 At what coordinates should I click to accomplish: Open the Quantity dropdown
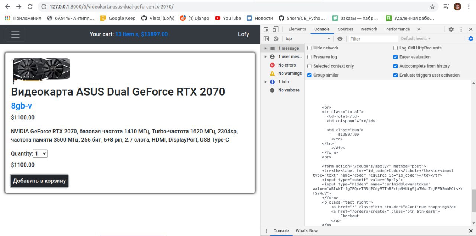pos(41,153)
